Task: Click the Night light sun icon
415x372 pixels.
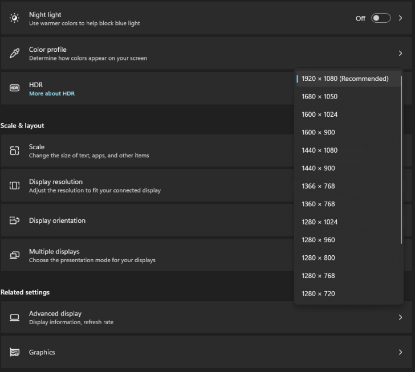Action: click(14, 18)
